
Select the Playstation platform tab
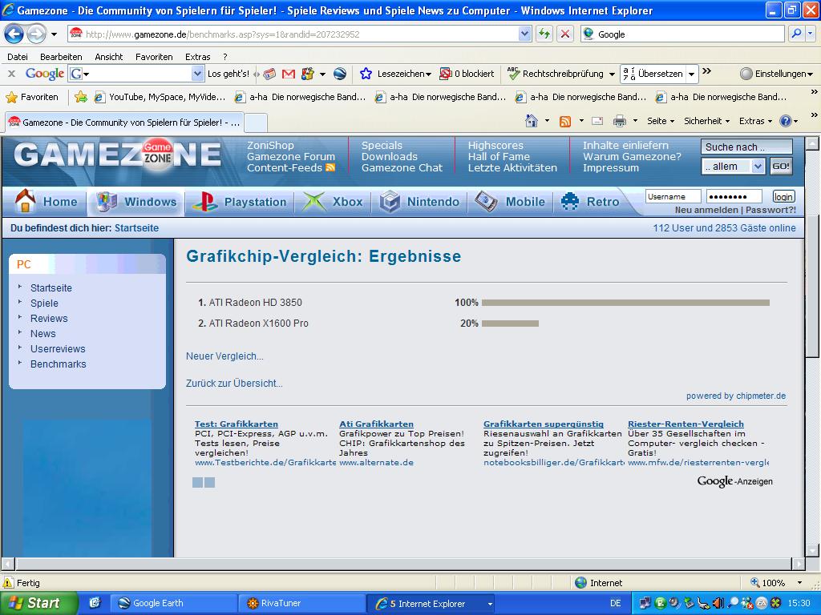click(240, 202)
